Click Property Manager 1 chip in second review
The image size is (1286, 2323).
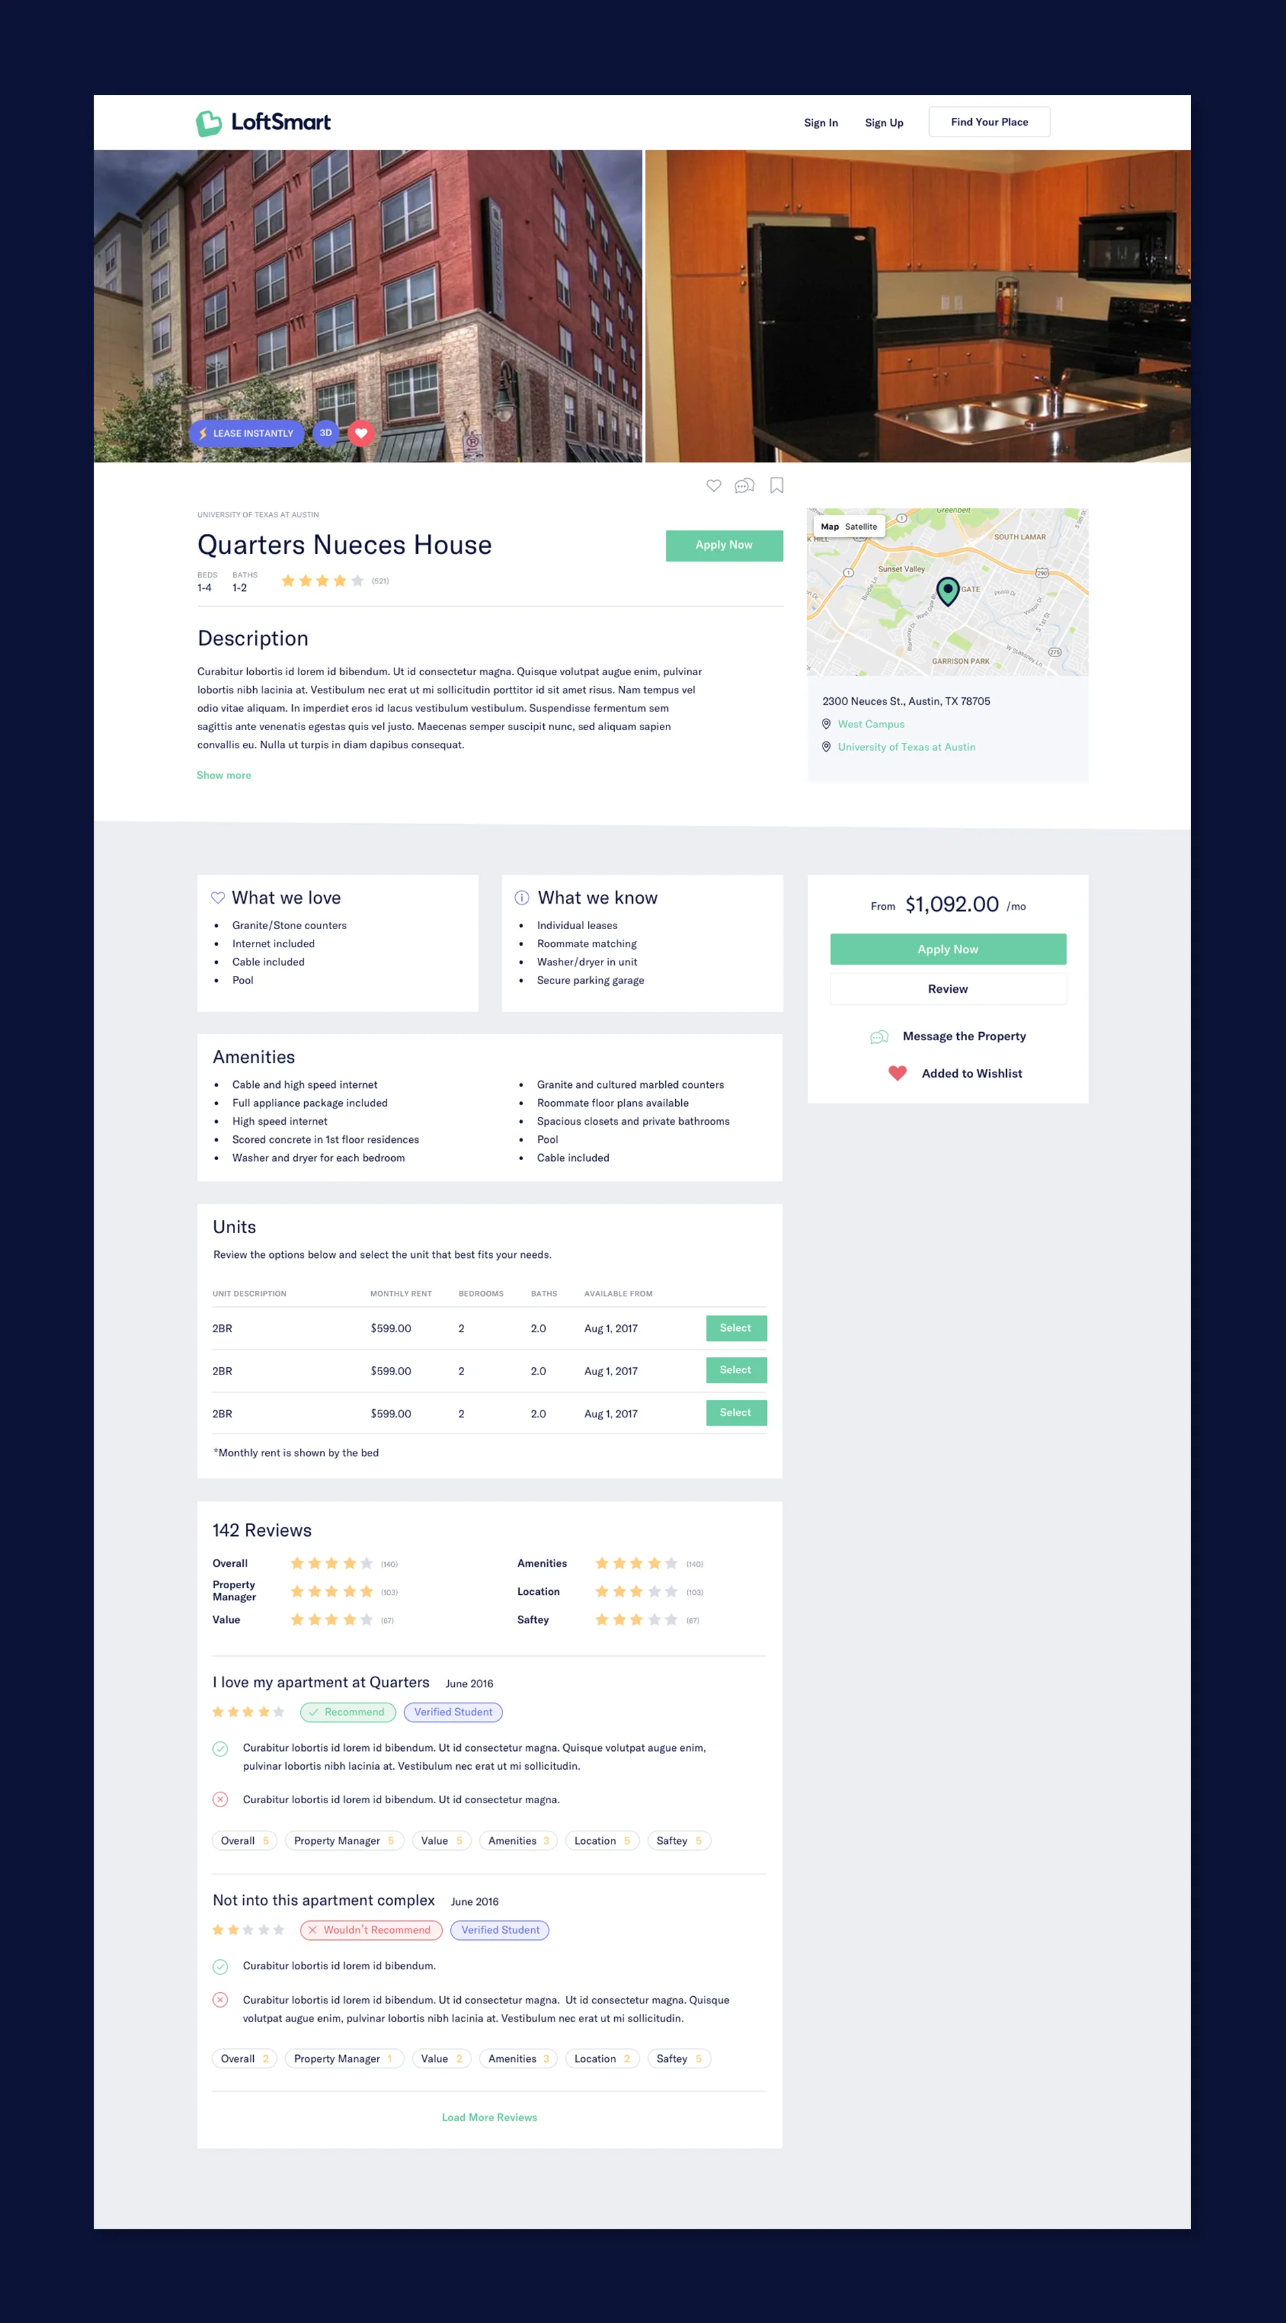344,2059
